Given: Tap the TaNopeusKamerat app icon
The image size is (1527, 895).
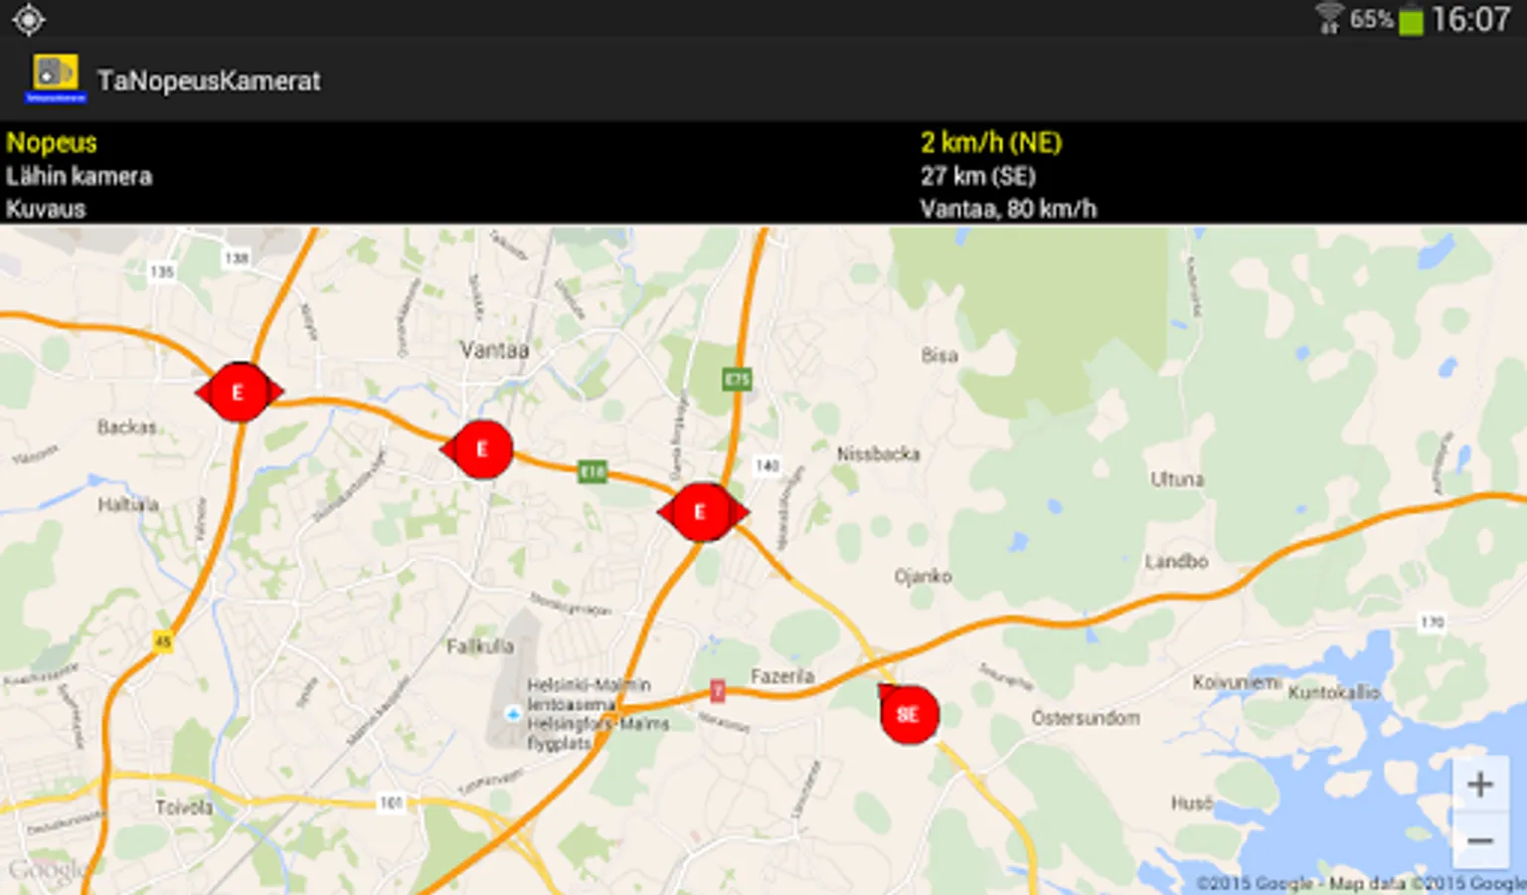Looking at the screenshot, I should click(56, 79).
